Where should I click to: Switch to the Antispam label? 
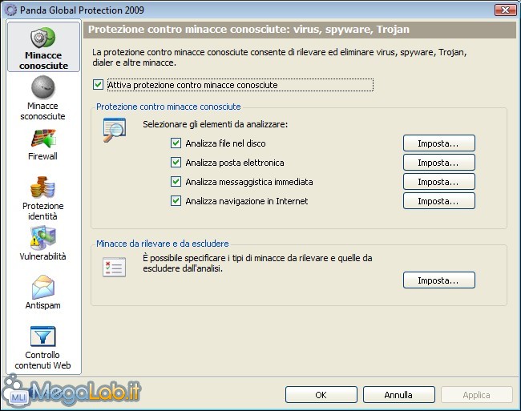tap(42, 305)
